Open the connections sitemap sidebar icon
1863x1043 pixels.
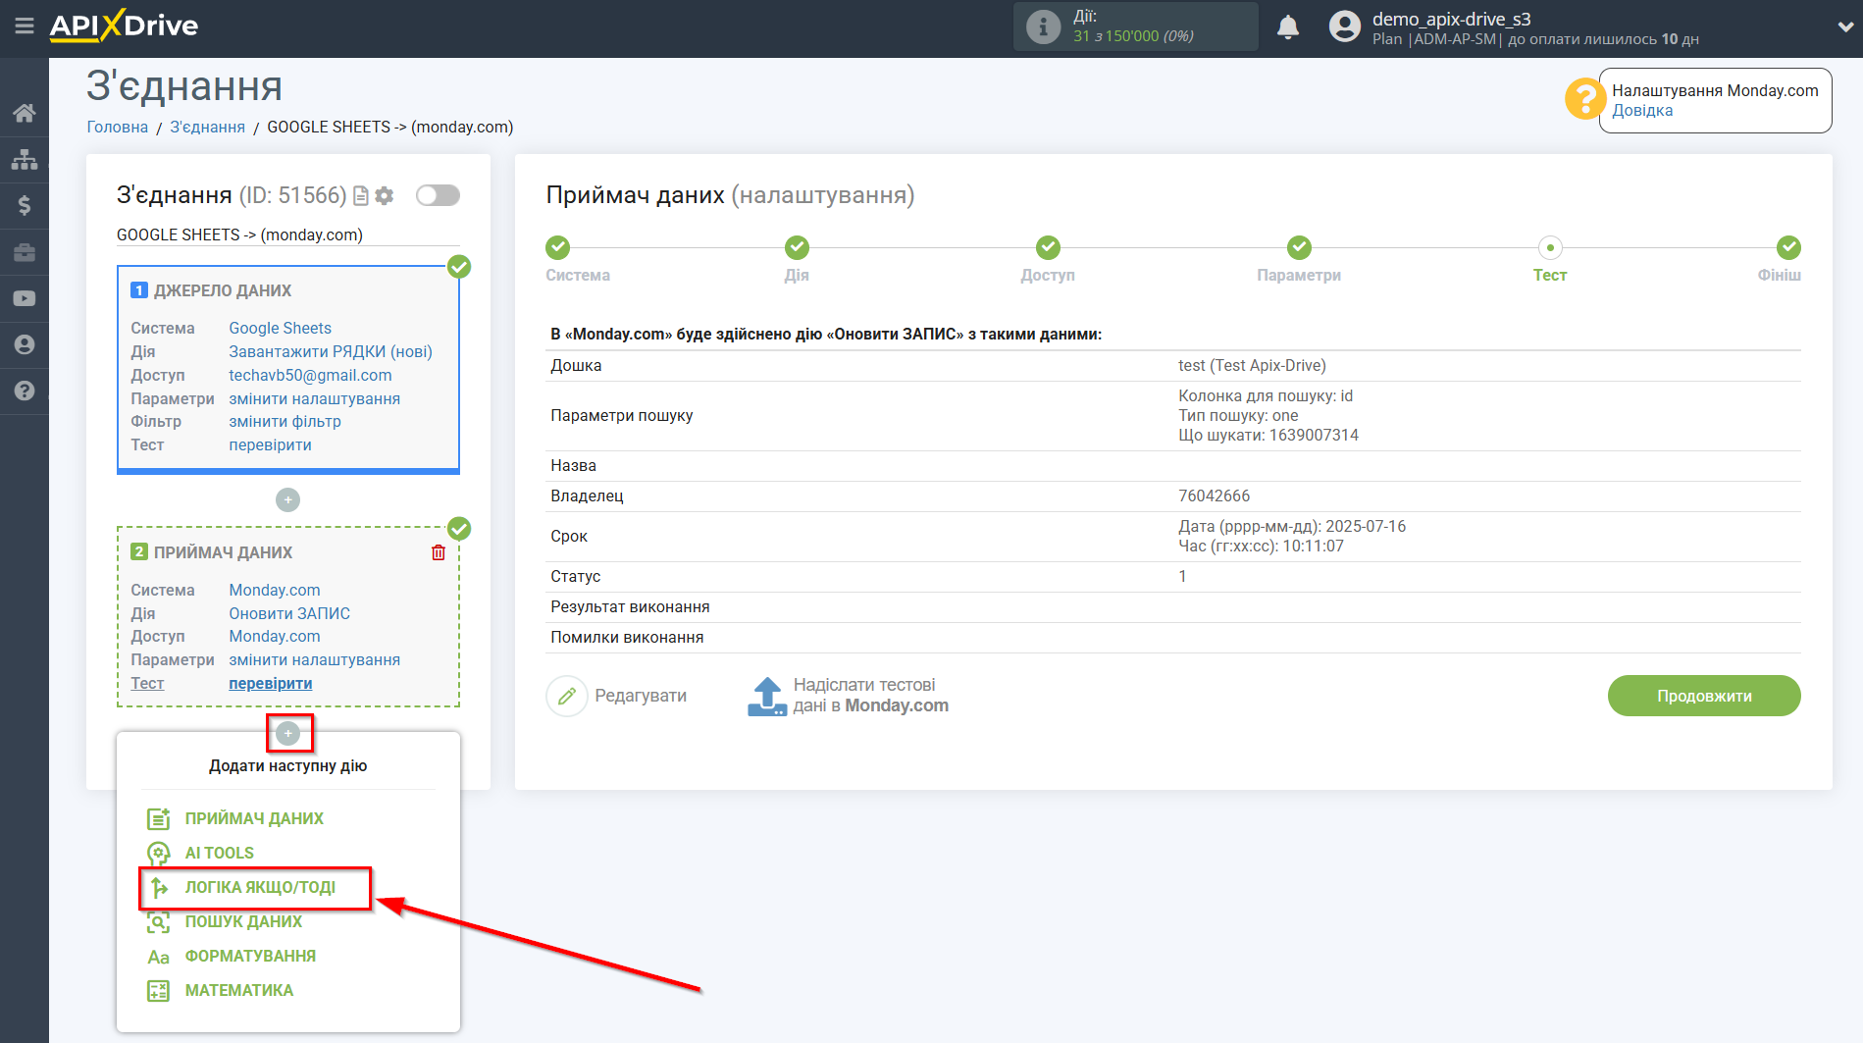(25, 159)
